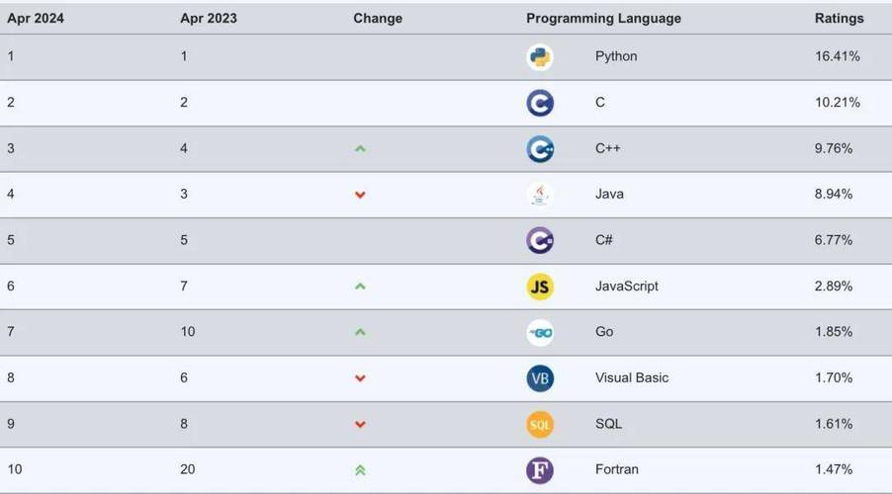Click the yellow JS JavaScript icon

tap(540, 287)
